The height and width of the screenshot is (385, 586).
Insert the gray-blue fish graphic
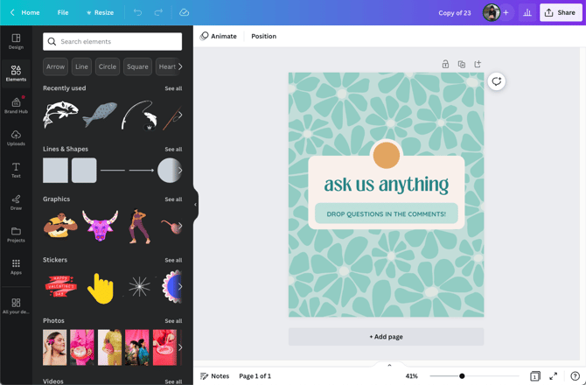coord(100,115)
